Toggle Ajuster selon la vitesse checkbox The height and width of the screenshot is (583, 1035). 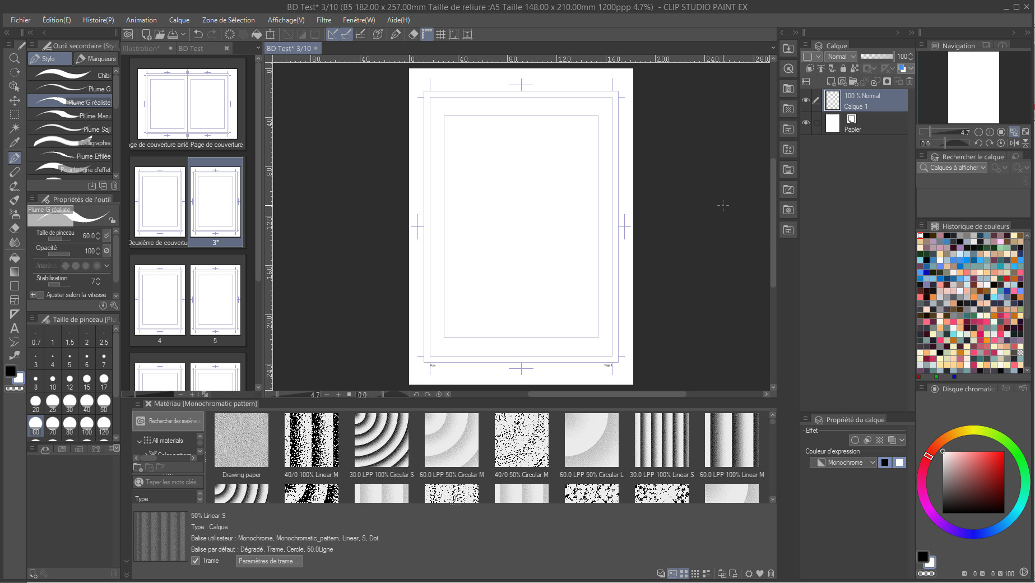pos(40,295)
